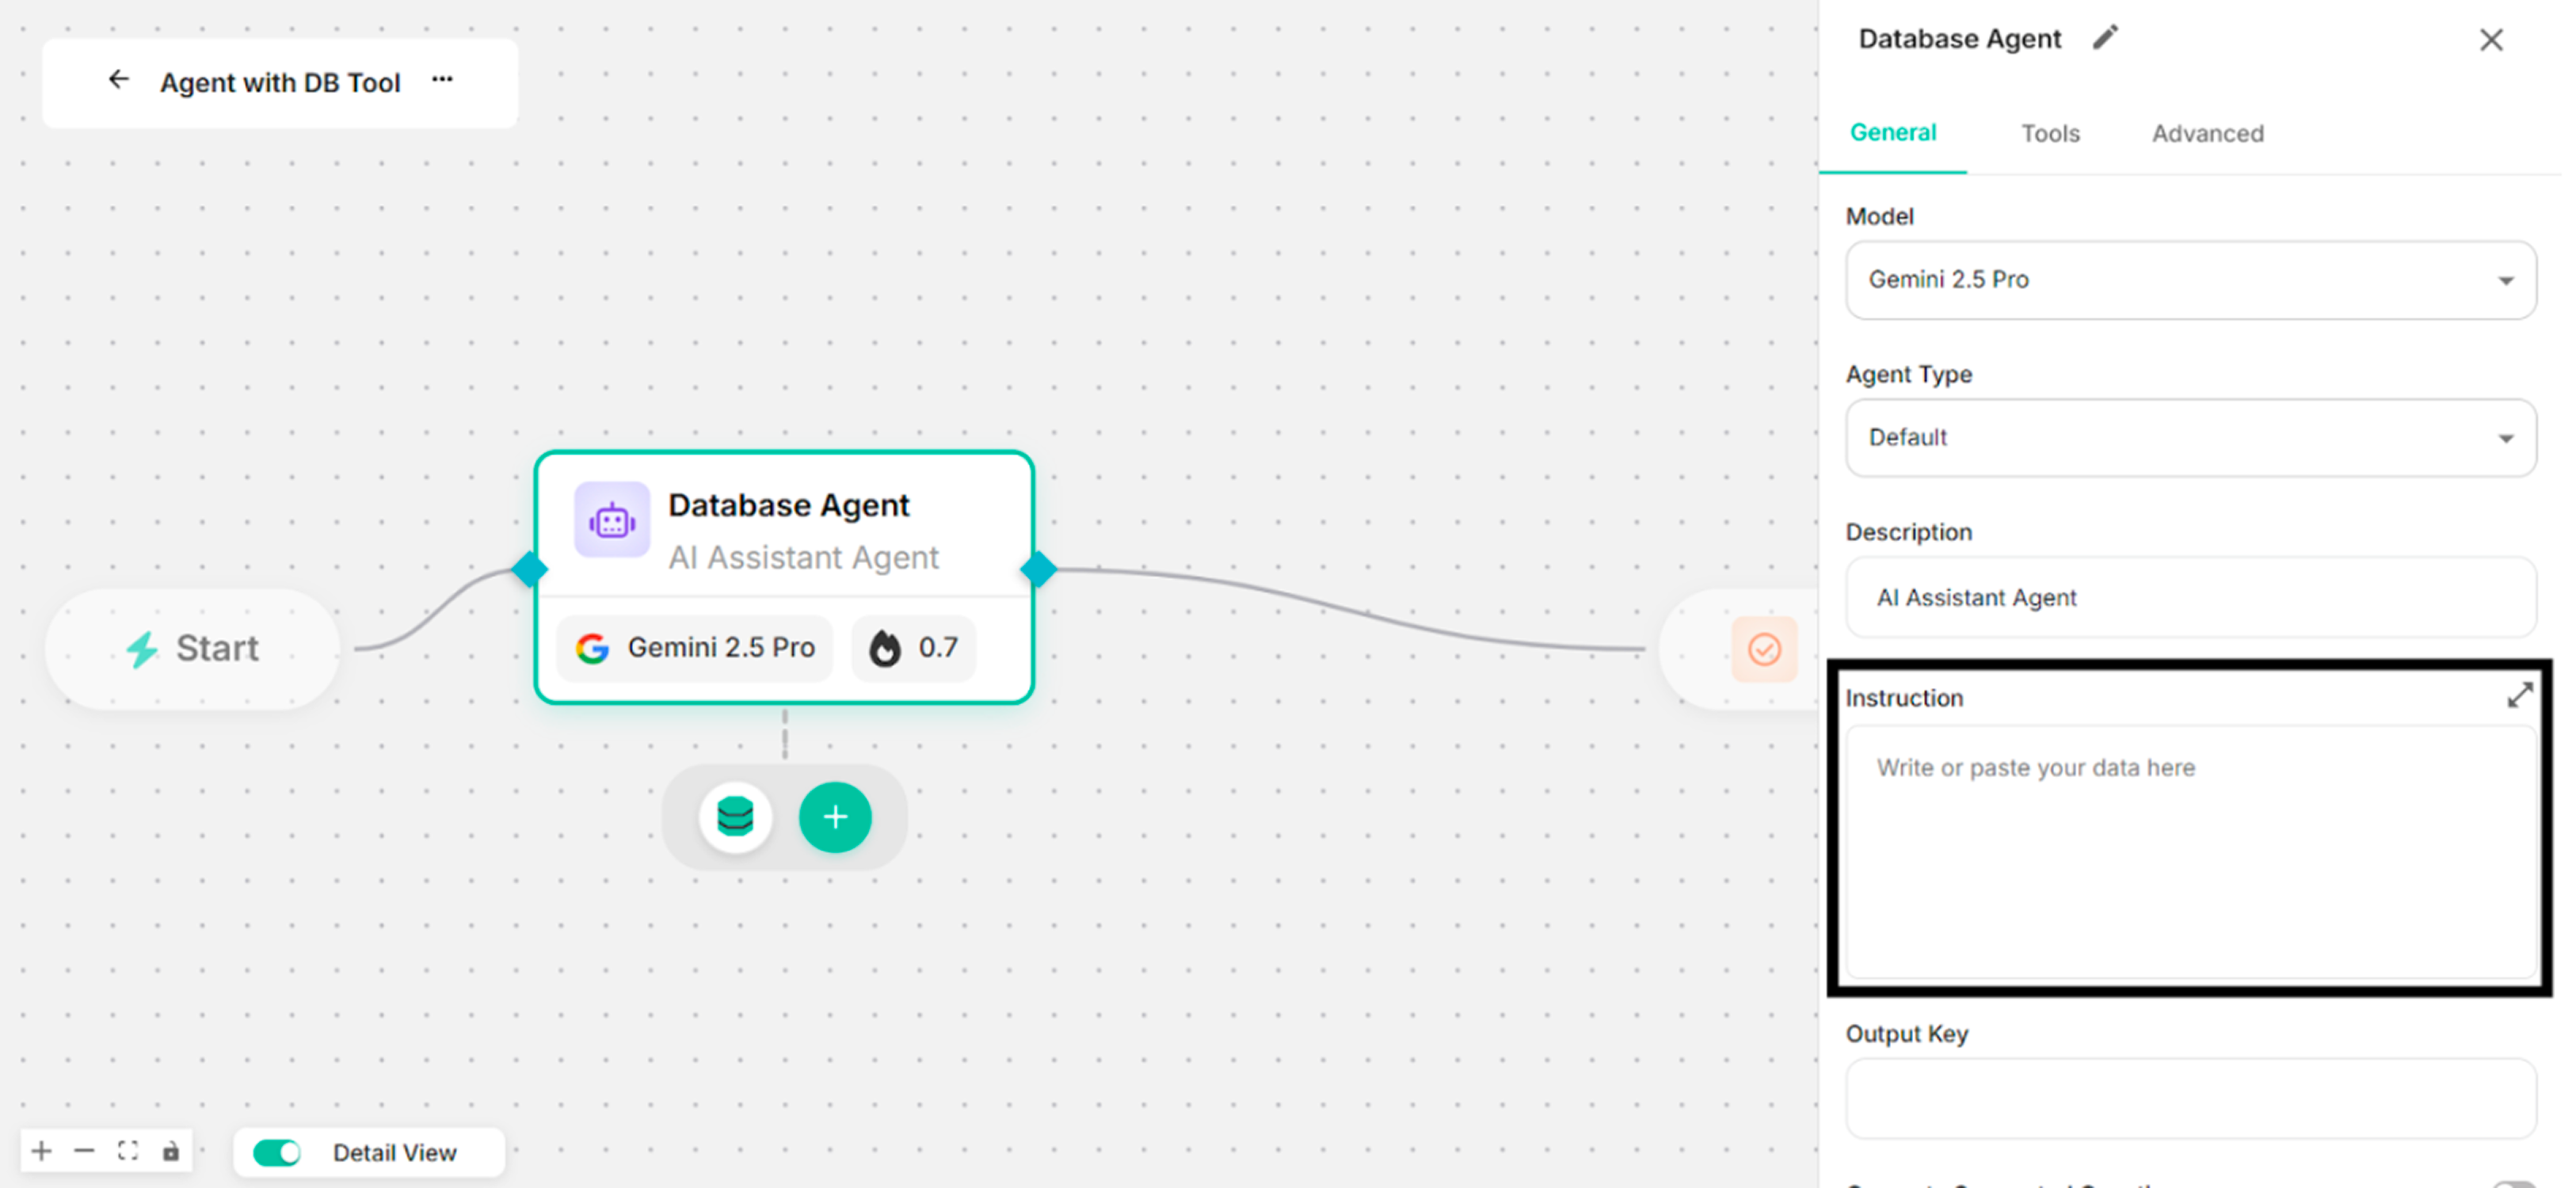Fit the canvas to view
This screenshot has width=2576, height=1188.
[127, 1151]
